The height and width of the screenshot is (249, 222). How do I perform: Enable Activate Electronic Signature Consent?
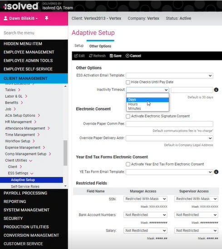(128, 116)
